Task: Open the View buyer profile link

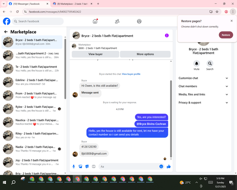Action: [x=131, y=74]
